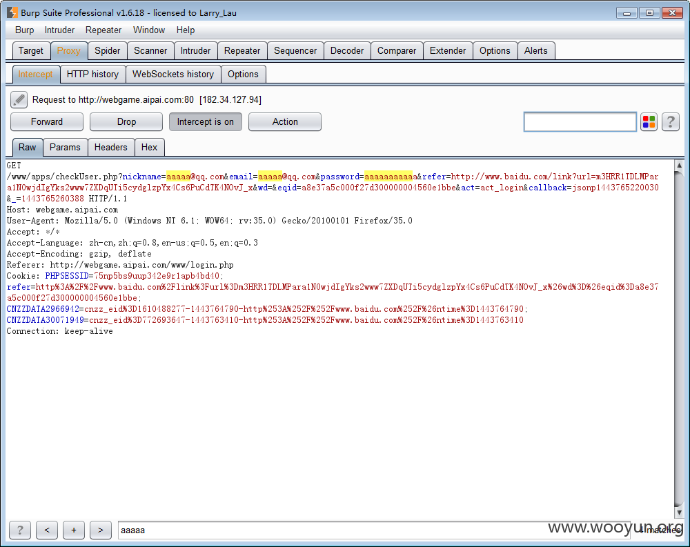Switch to the Sequencer tab

[x=295, y=50]
